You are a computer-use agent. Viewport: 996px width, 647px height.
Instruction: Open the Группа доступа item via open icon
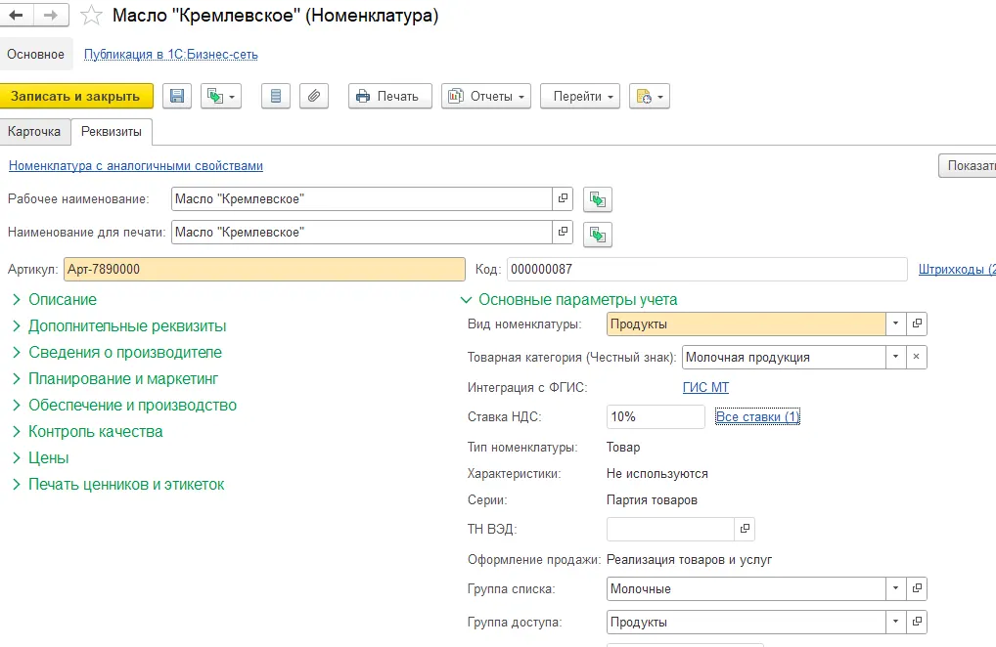pos(917,623)
